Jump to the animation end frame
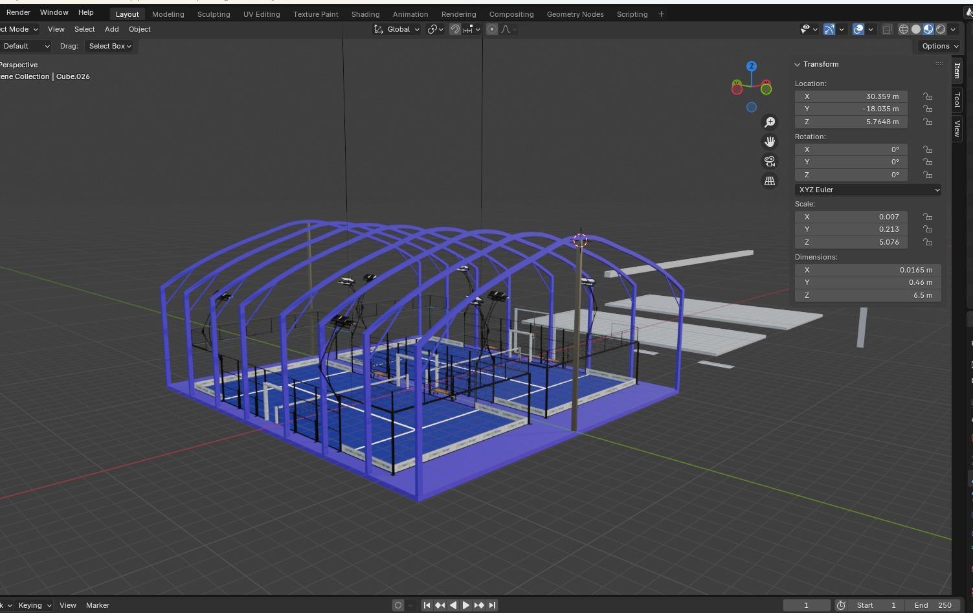Image resolution: width=973 pixels, height=613 pixels. [x=493, y=605]
